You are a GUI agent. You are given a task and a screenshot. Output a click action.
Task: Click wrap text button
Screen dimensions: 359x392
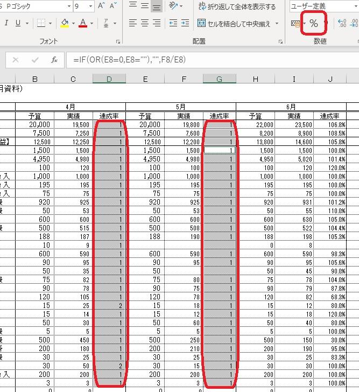(237, 6)
